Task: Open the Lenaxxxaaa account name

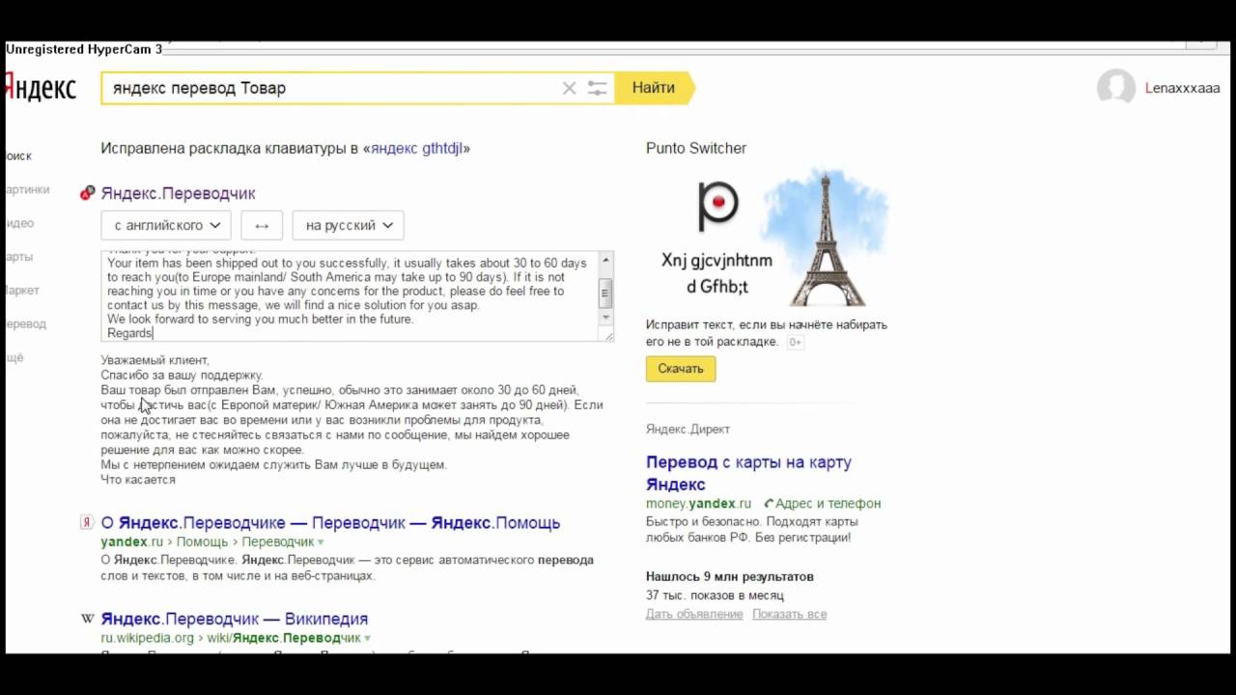Action: coord(1182,88)
